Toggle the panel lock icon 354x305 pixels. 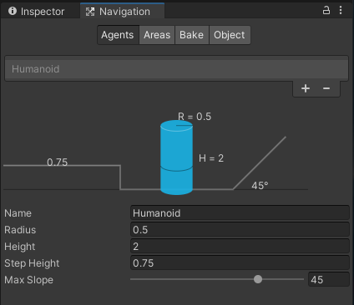pyautogui.click(x=326, y=10)
